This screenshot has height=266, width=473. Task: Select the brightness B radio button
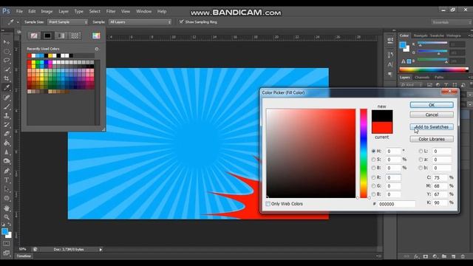pyautogui.click(x=374, y=168)
